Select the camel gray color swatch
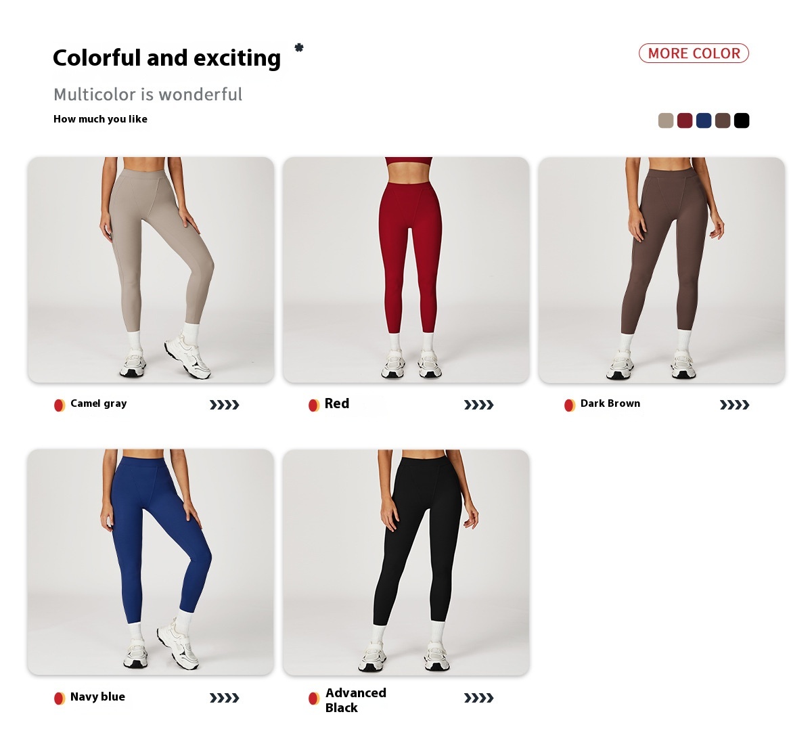Viewport: 812px width, 750px height. [666, 120]
